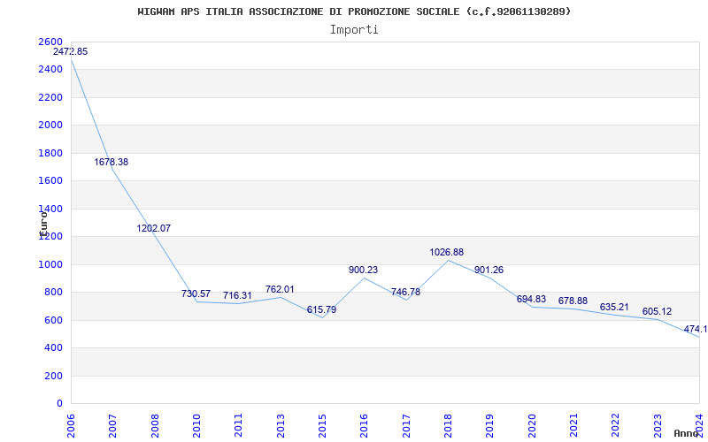This screenshot has width=708, height=442.
Task: Select the 746.78 value label
Action: point(405,292)
